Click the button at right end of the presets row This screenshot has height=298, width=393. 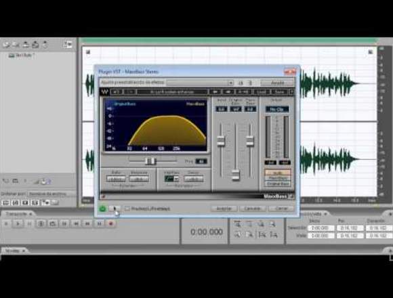point(277,83)
